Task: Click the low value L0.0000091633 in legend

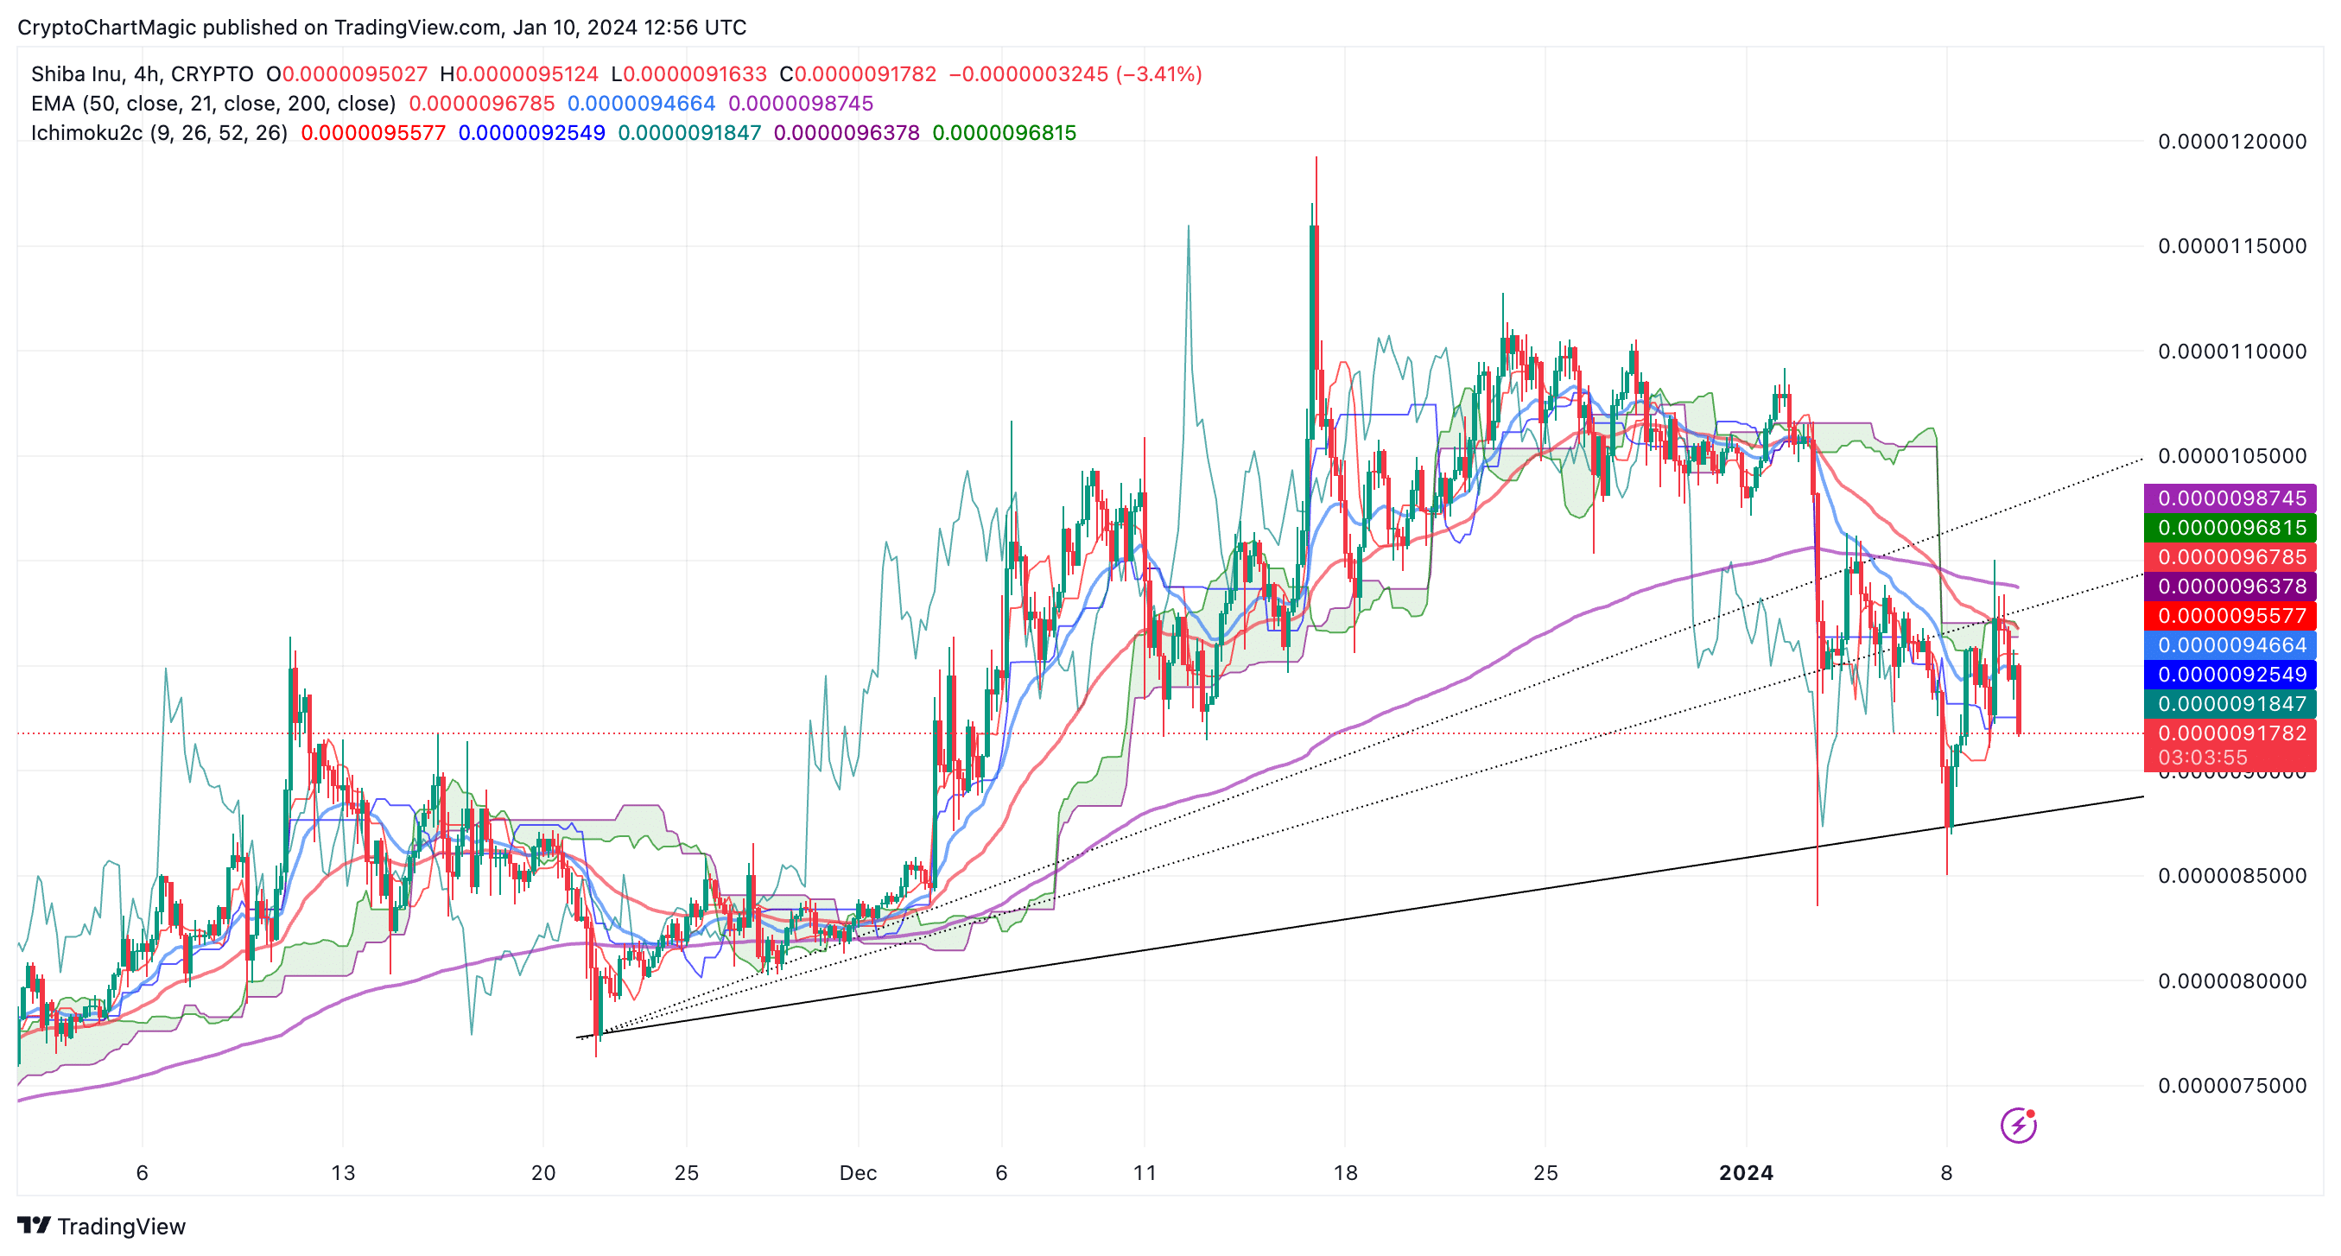Action: click(x=688, y=74)
